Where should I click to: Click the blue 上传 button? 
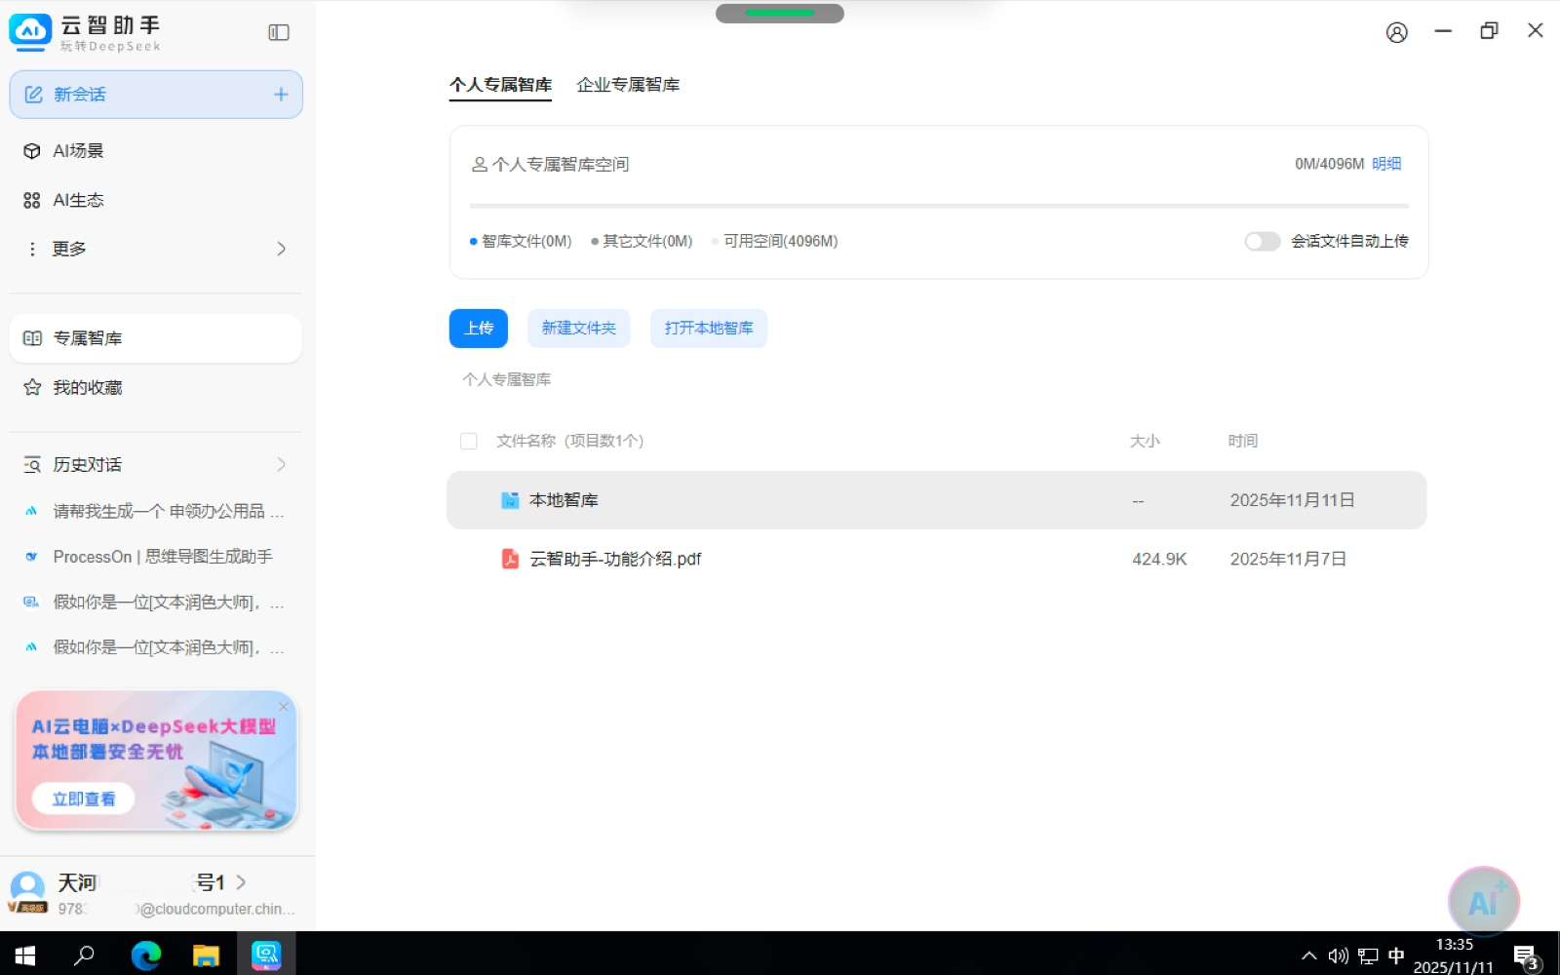(x=478, y=329)
